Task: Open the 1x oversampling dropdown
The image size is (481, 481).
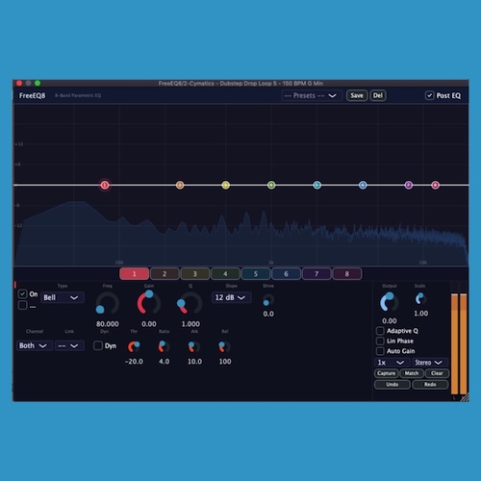Action: (392, 363)
